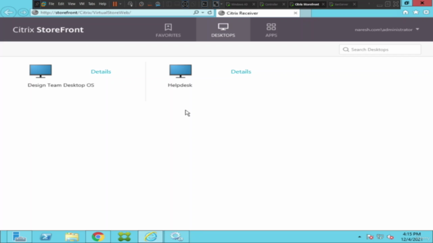The height and width of the screenshot is (243, 433).
Task: Open the VMware View menu
Action: (x=72, y=4)
